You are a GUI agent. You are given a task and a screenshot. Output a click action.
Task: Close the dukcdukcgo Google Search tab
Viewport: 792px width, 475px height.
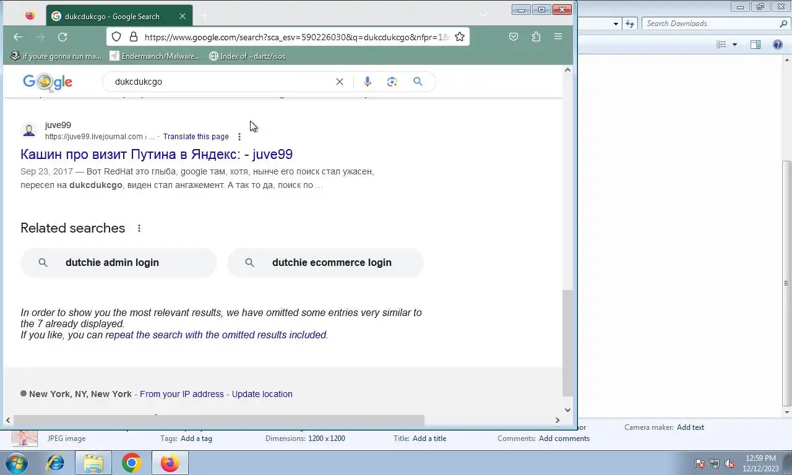(x=183, y=17)
